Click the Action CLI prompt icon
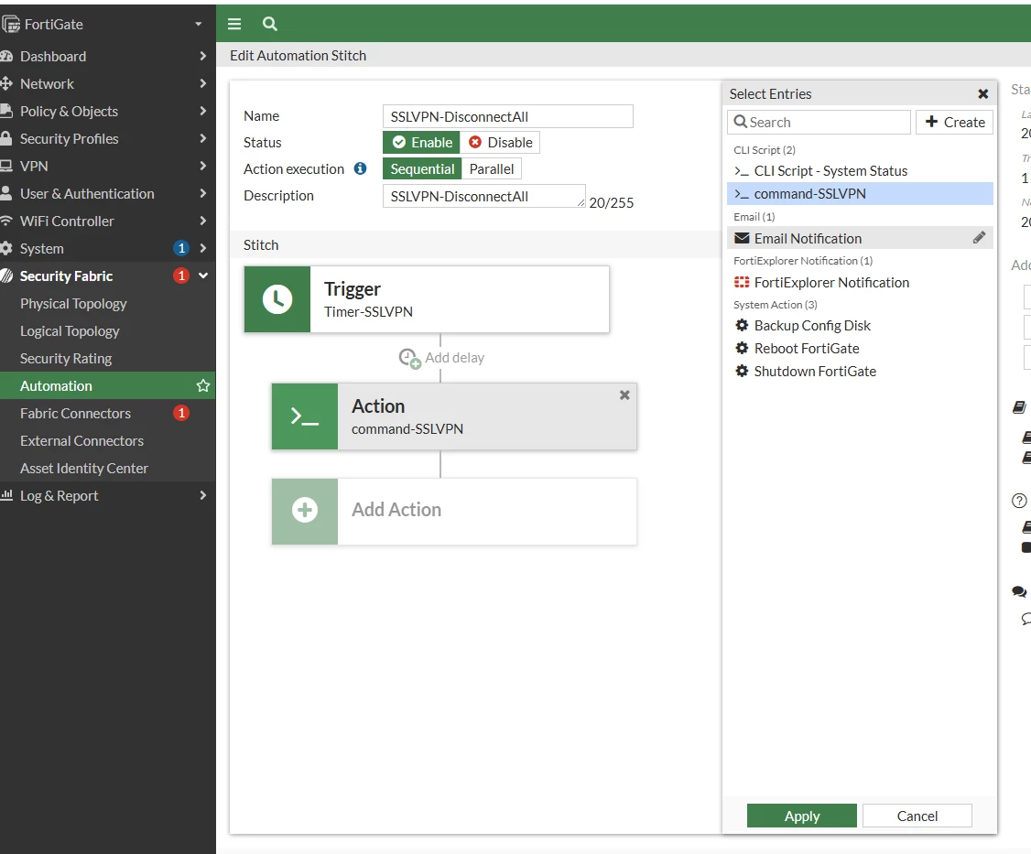This screenshot has width=1031, height=854. [305, 416]
